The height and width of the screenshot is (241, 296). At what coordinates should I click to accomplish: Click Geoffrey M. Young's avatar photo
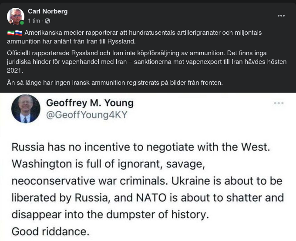click(x=26, y=109)
